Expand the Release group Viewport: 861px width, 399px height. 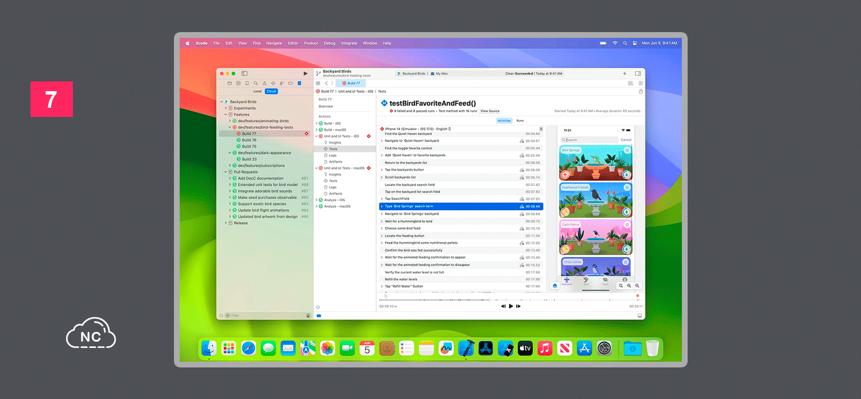(x=226, y=223)
